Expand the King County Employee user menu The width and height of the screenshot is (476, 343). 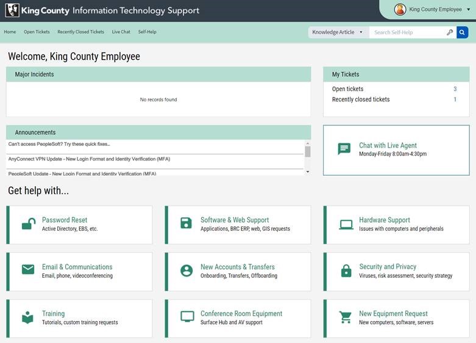(434, 10)
